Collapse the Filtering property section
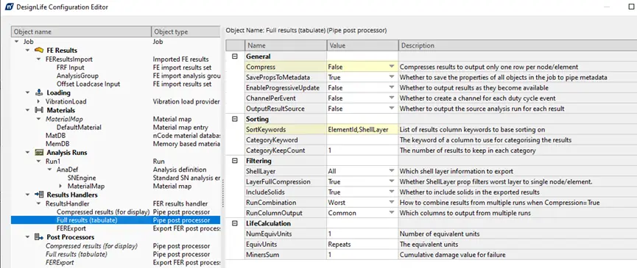The width and height of the screenshot is (637, 268). point(235,161)
